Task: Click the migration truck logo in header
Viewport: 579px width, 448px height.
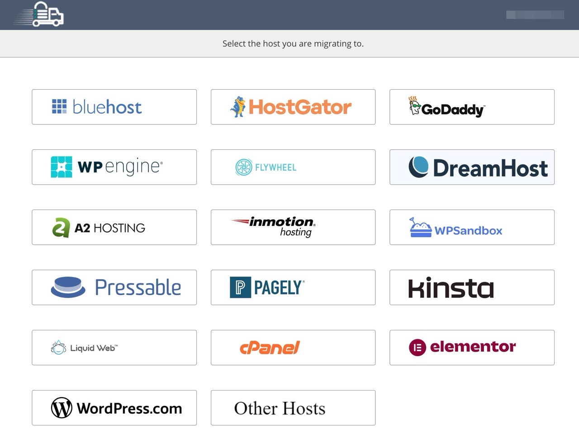Action: (x=39, y=14)
